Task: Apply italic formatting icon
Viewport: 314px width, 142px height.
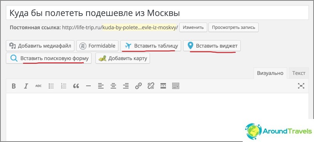Action: click(x=26, y=86)
